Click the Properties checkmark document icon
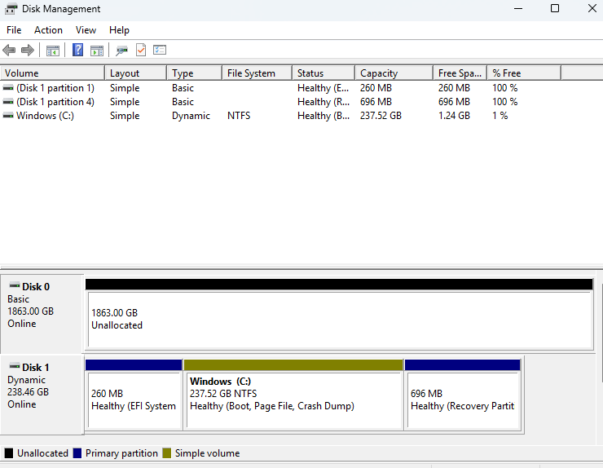Image resolution: width=603 pixels, height=468 pixels. [141, 50]
